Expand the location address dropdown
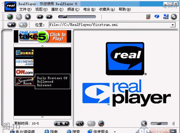This screenshot has width=180, height=133. coord(173,25)
